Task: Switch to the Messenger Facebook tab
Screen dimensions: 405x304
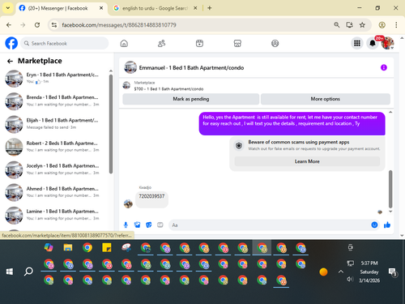Action: coord(61,8)
